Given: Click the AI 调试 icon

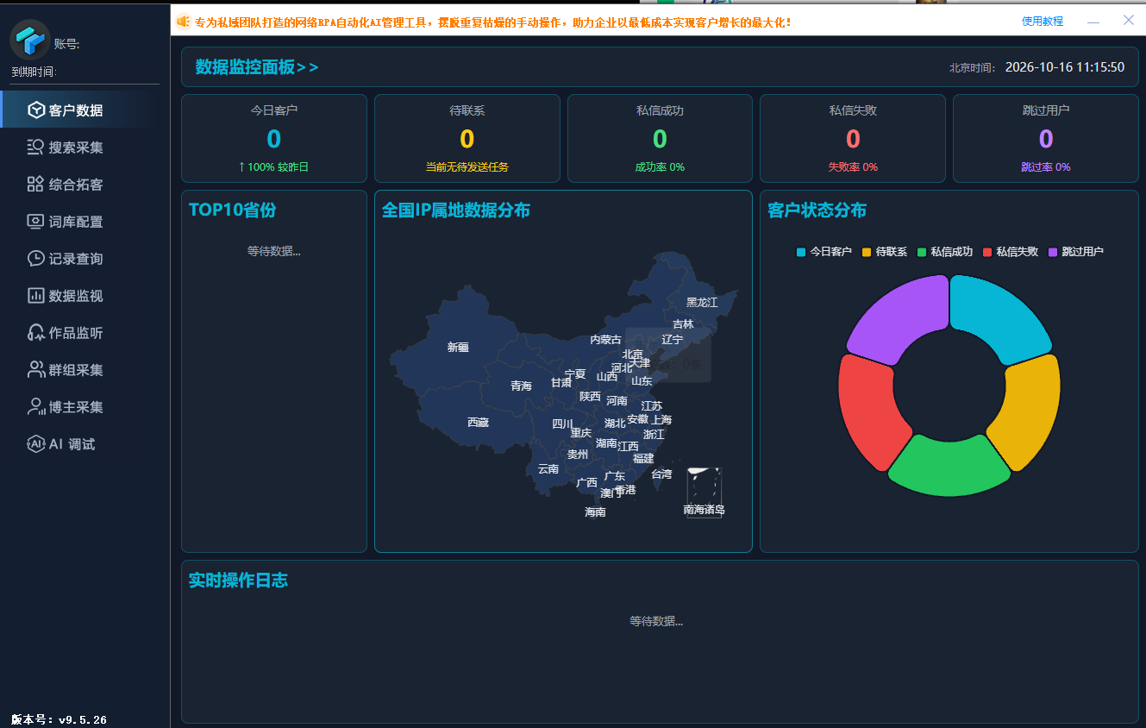Looking at the screenshot, I should click(x=35, y=443).
